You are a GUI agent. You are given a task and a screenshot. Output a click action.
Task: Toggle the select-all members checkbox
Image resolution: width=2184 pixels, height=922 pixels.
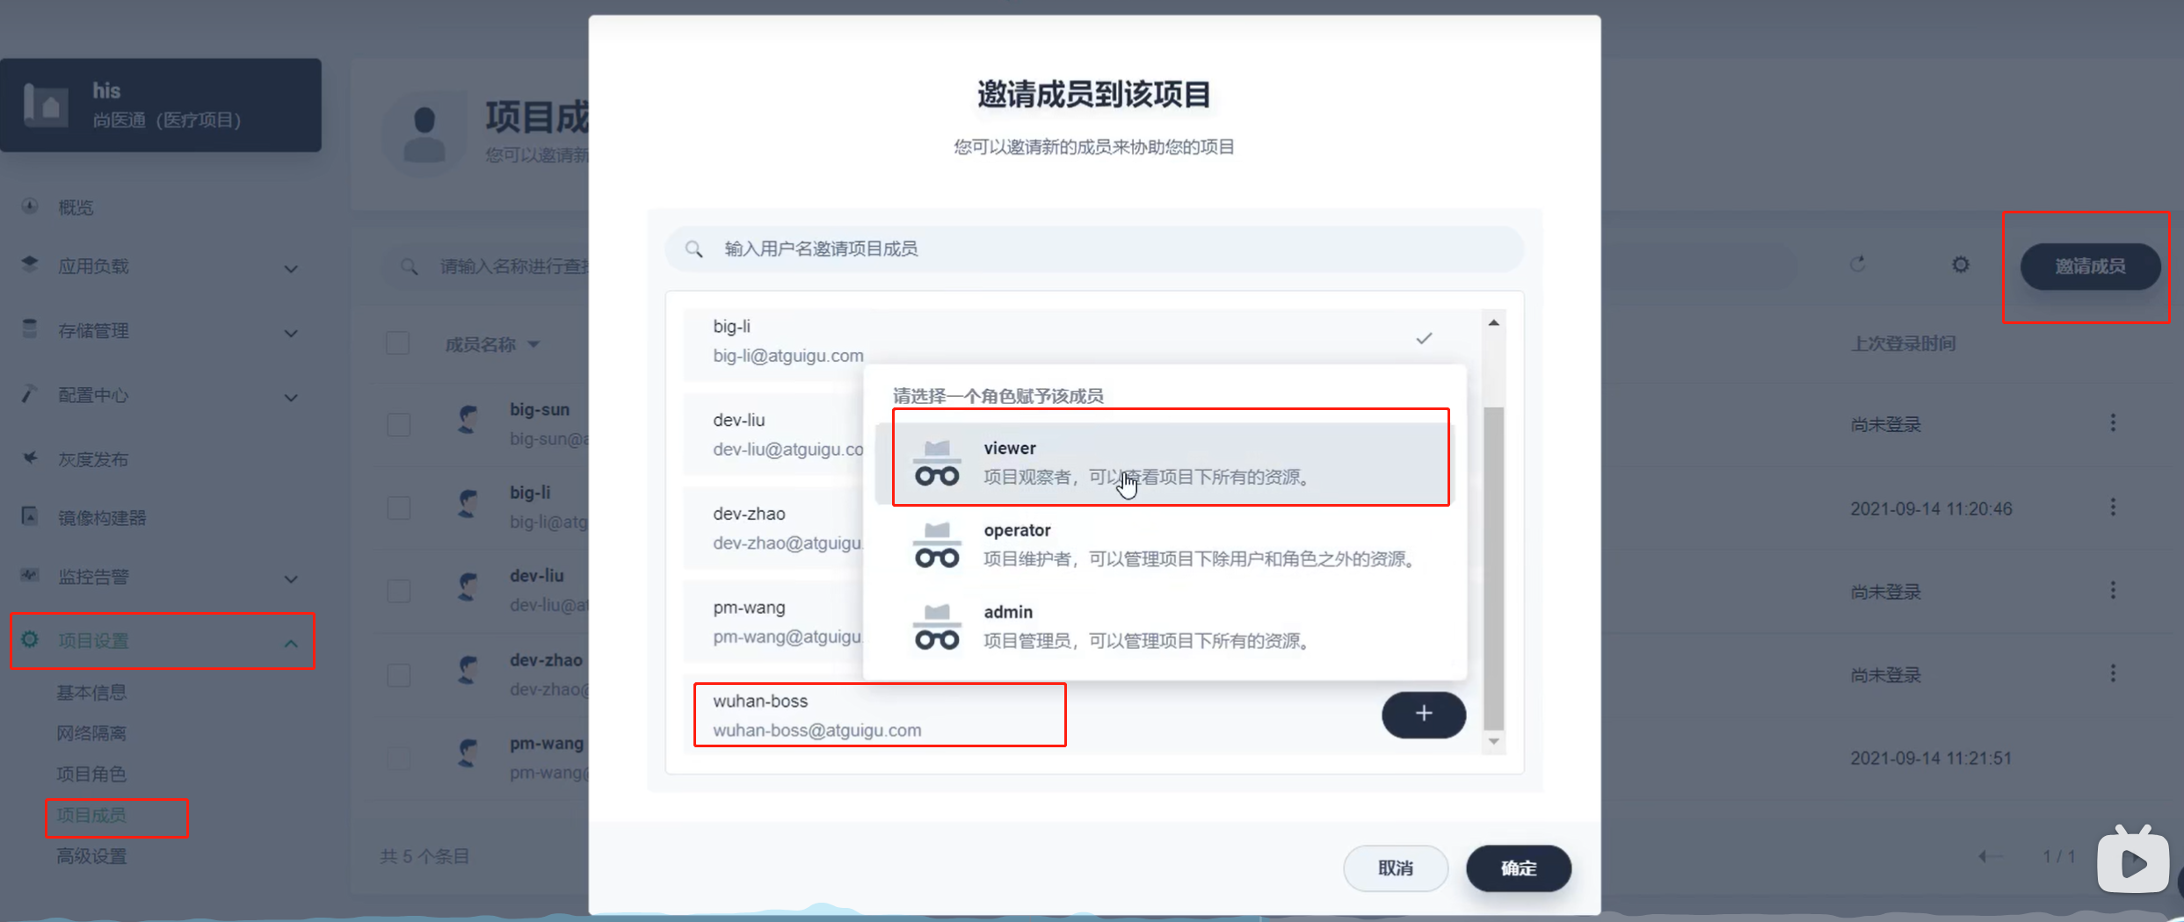click(x=398, y=343)
